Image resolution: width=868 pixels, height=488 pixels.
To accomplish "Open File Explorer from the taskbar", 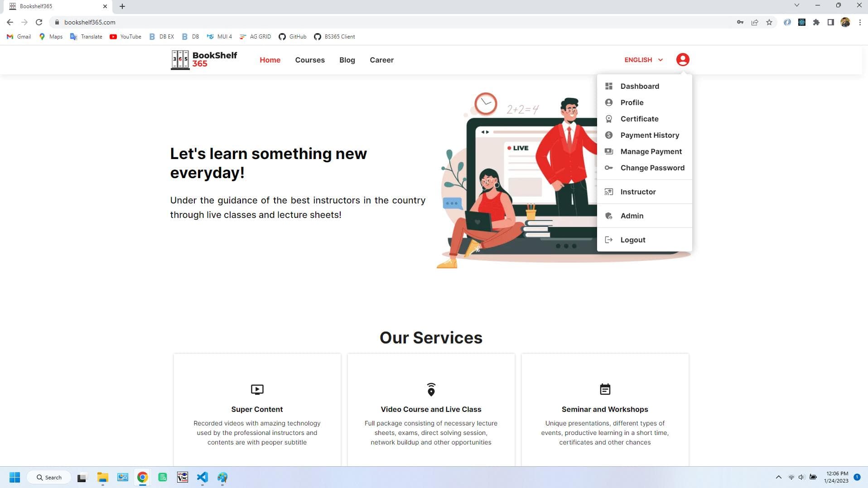I will click(x=102, y=477).
